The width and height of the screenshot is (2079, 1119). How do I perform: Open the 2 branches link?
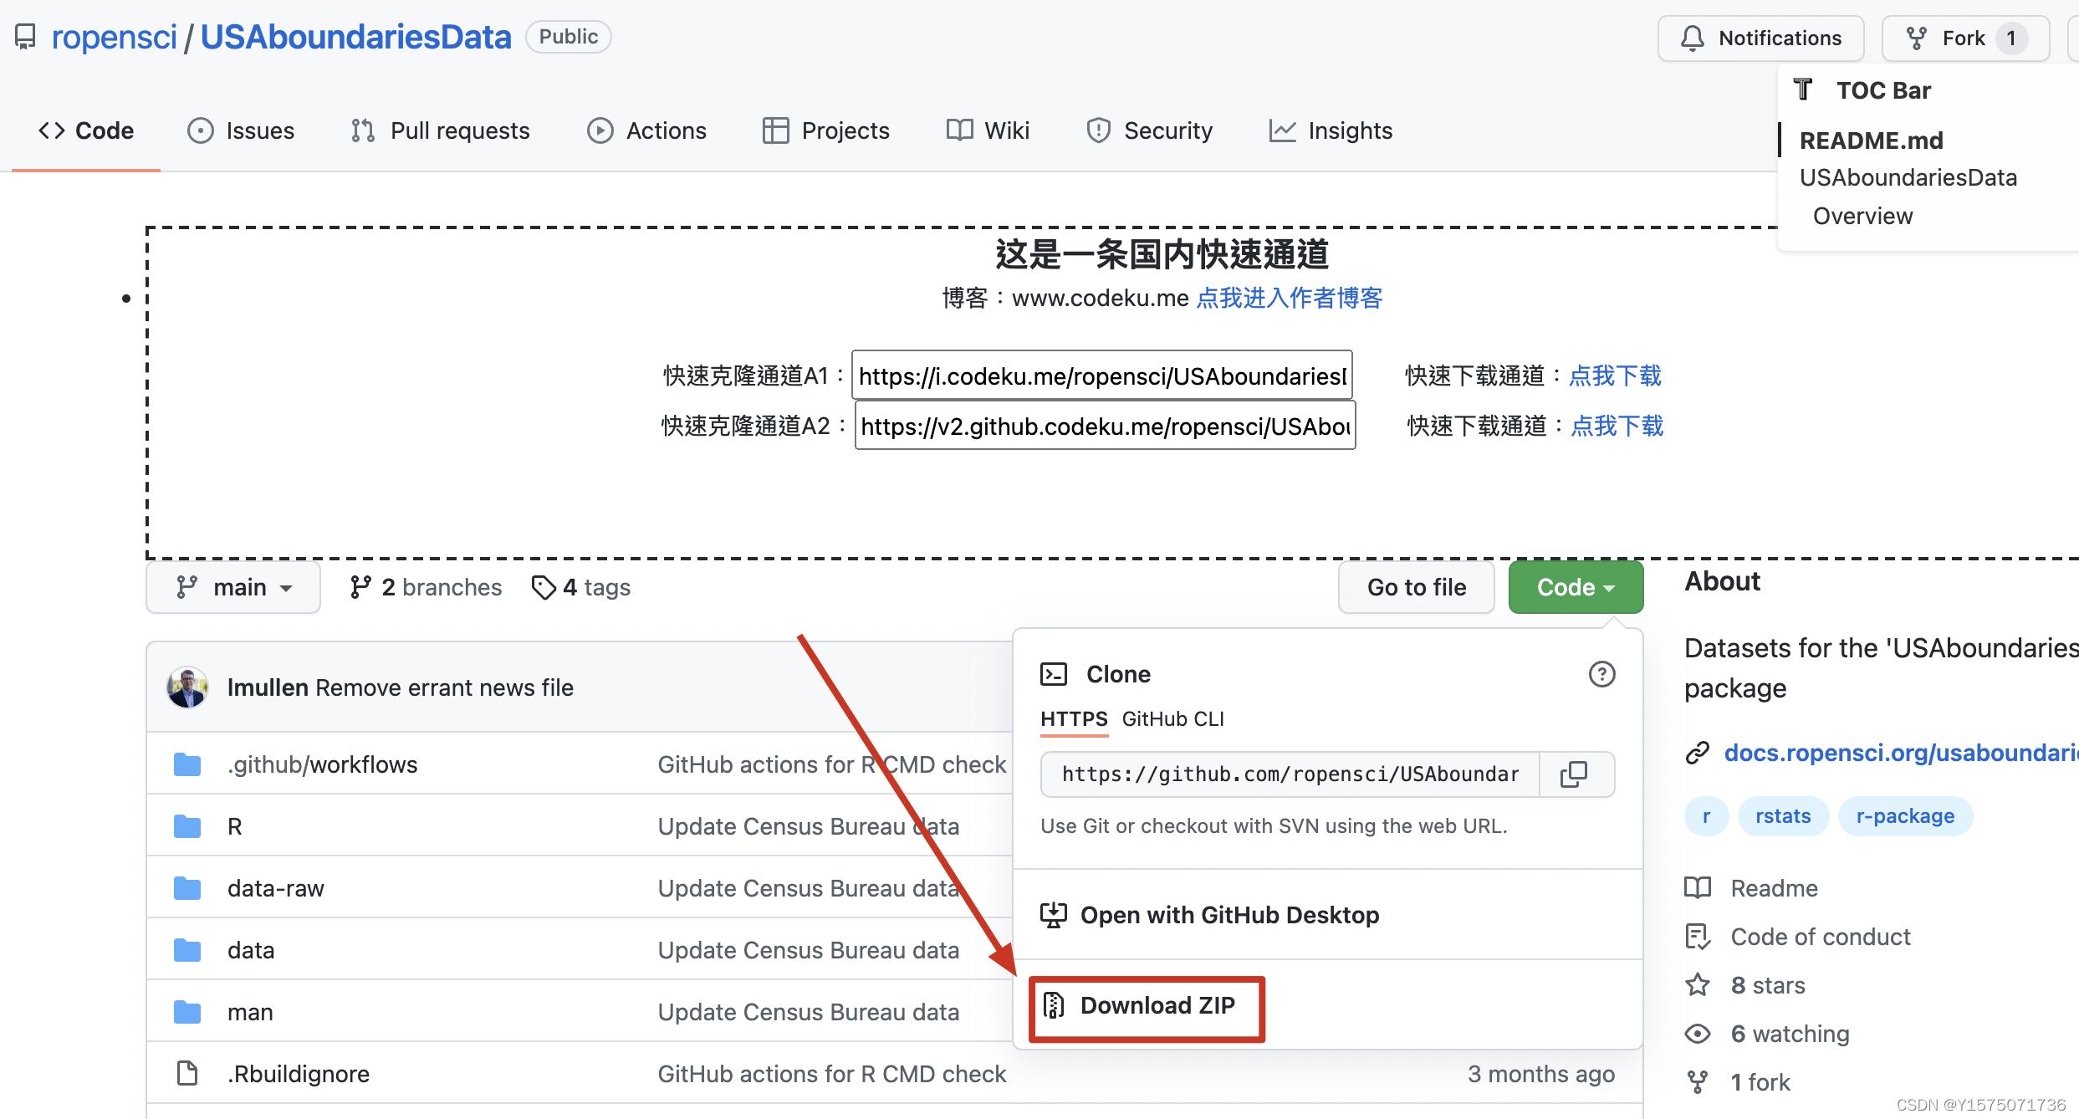pyautogui.click(x=426, y=587)
